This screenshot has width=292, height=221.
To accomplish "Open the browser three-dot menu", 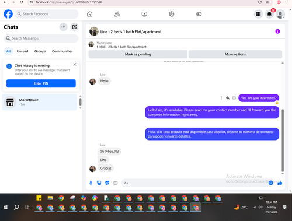I will click(287, 2).
